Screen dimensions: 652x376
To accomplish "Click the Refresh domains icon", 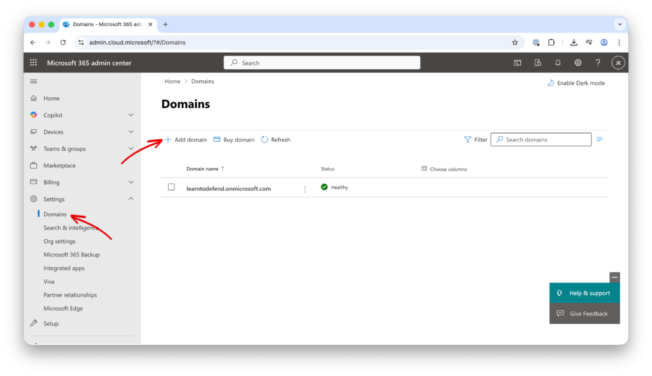I will (x=265, y=140).
